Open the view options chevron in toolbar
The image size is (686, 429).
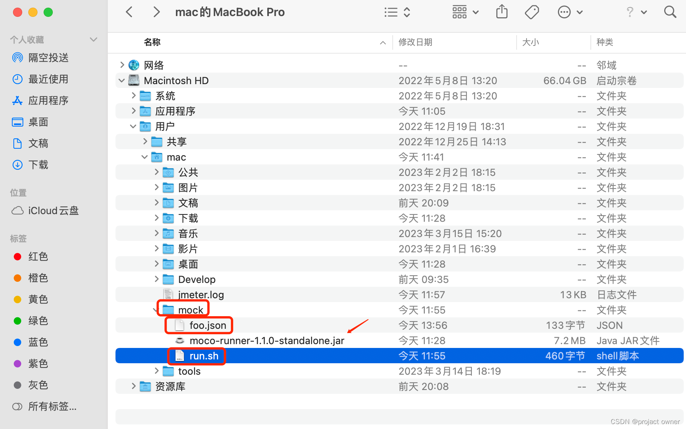click(407, 12)
